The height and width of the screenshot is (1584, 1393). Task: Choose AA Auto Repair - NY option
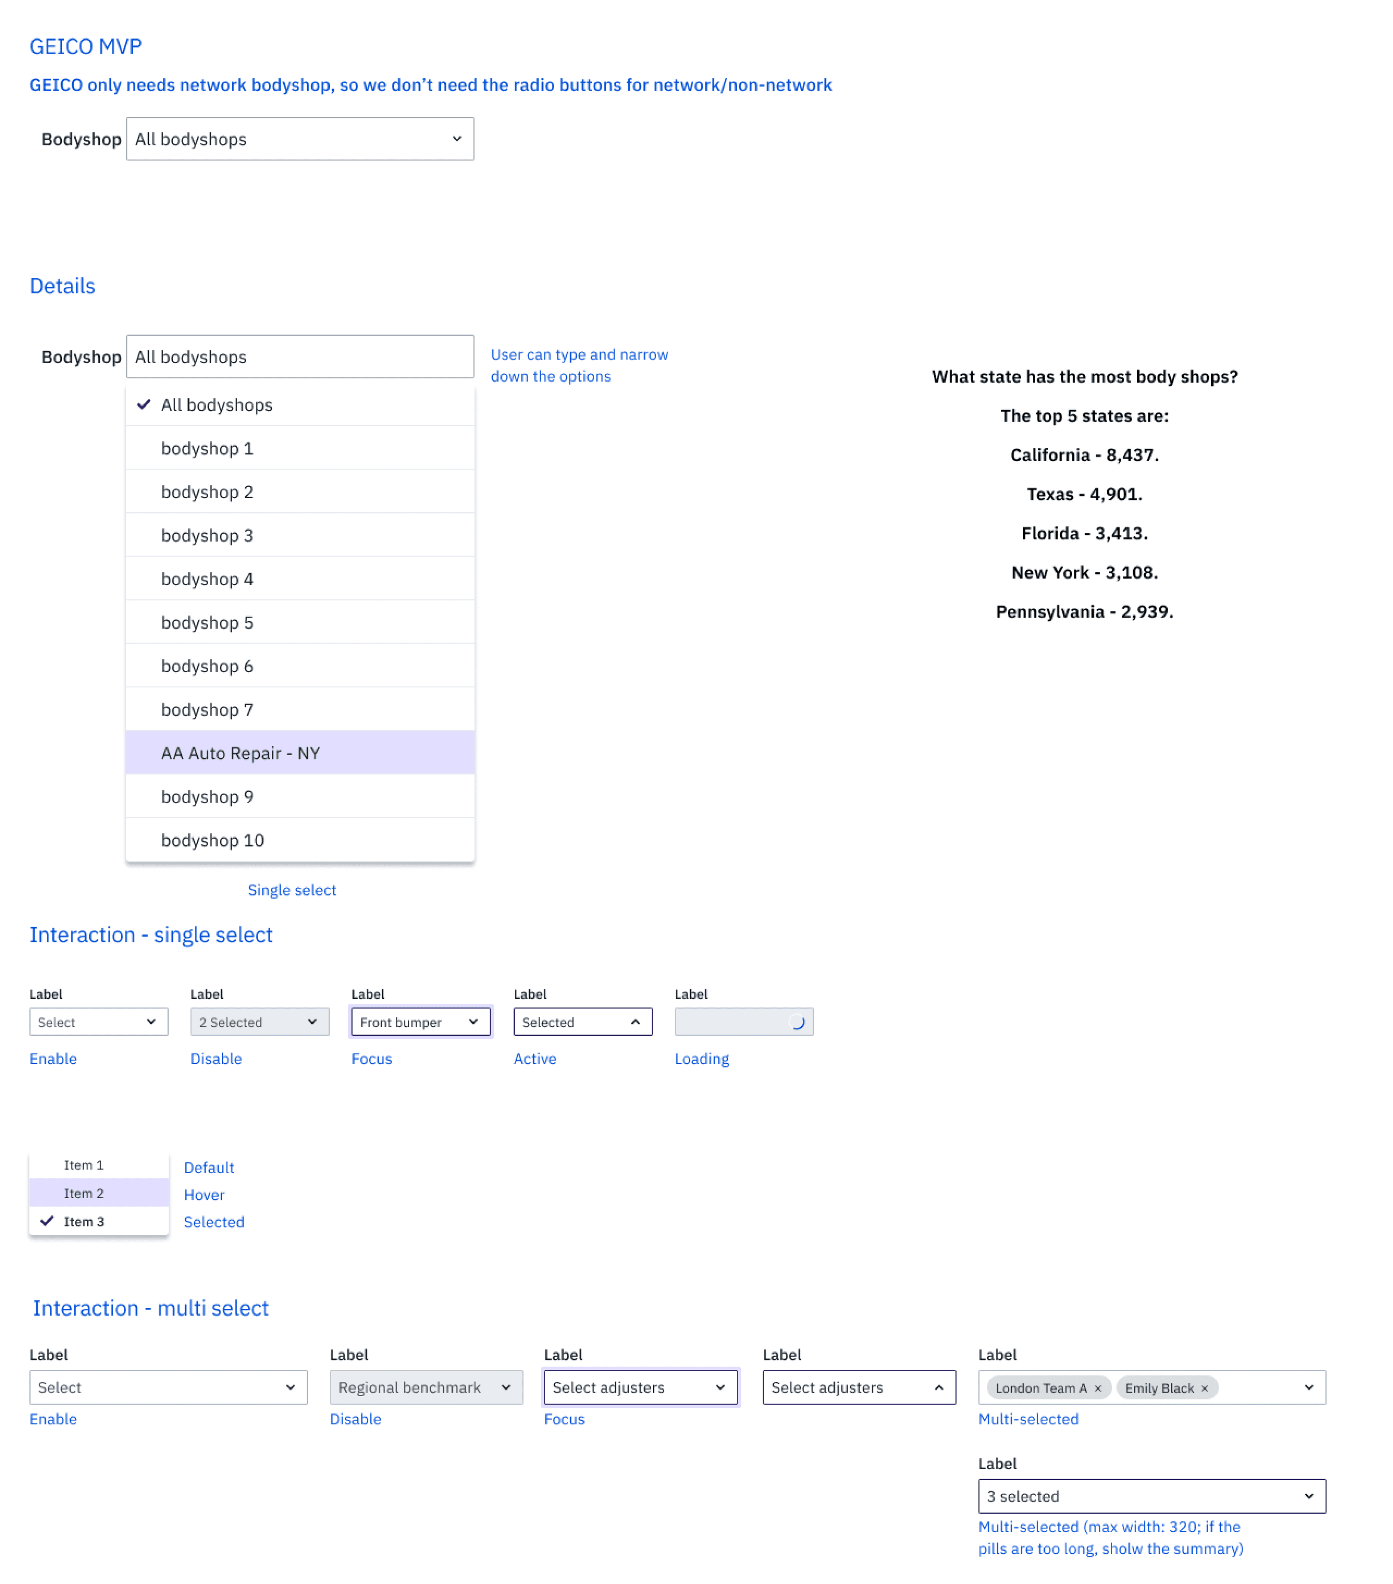click(x=240, y=753)
